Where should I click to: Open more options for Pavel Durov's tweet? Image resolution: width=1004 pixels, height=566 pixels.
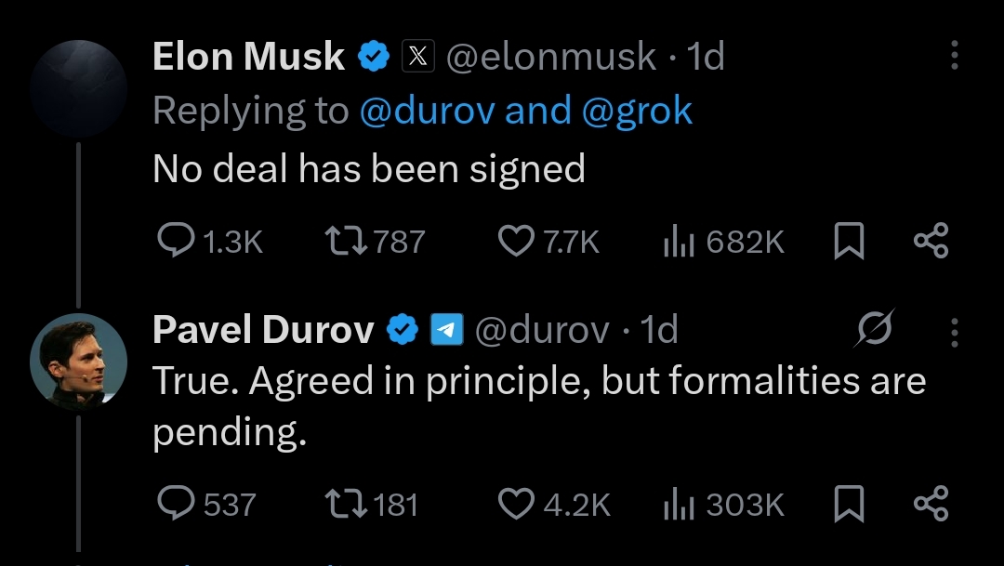coord(954,330)
